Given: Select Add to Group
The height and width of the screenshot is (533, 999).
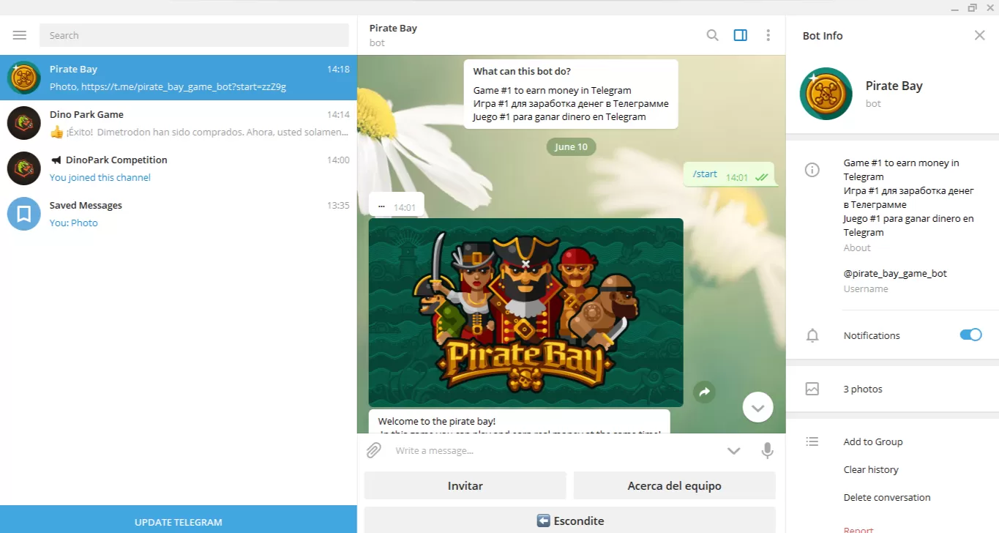Looking at the screenshot, I should click(872, 441).
